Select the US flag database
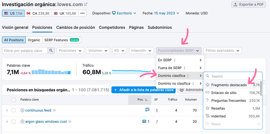The image size is (270, 134). tap(13, 13)
